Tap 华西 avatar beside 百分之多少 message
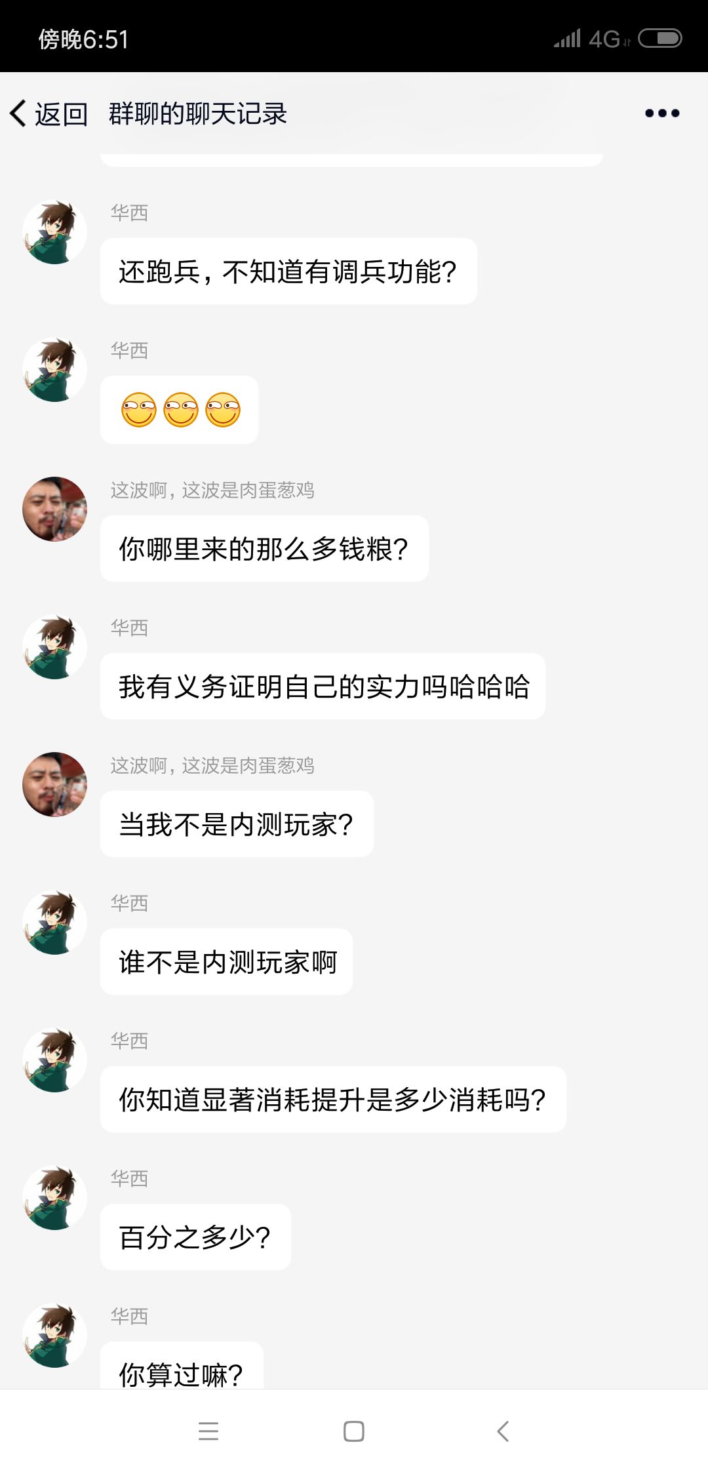The height and width of the screenshot is (1474, 708). tap(55, 1197)
